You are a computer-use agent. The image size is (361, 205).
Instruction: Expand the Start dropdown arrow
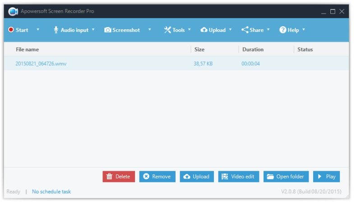38,30
